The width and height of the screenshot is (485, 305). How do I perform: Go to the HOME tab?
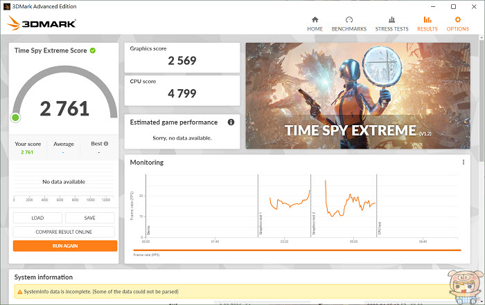coord(315,24)
